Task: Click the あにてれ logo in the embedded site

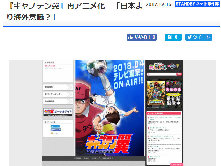Action: [158, 66]
